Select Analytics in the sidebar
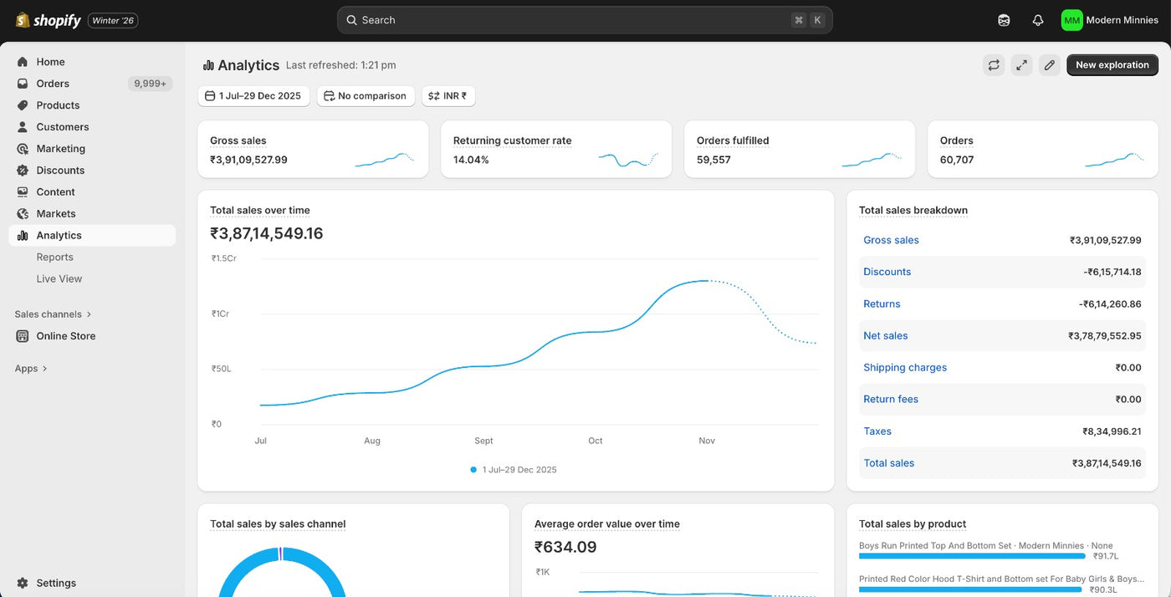 [x=92, y=236]
